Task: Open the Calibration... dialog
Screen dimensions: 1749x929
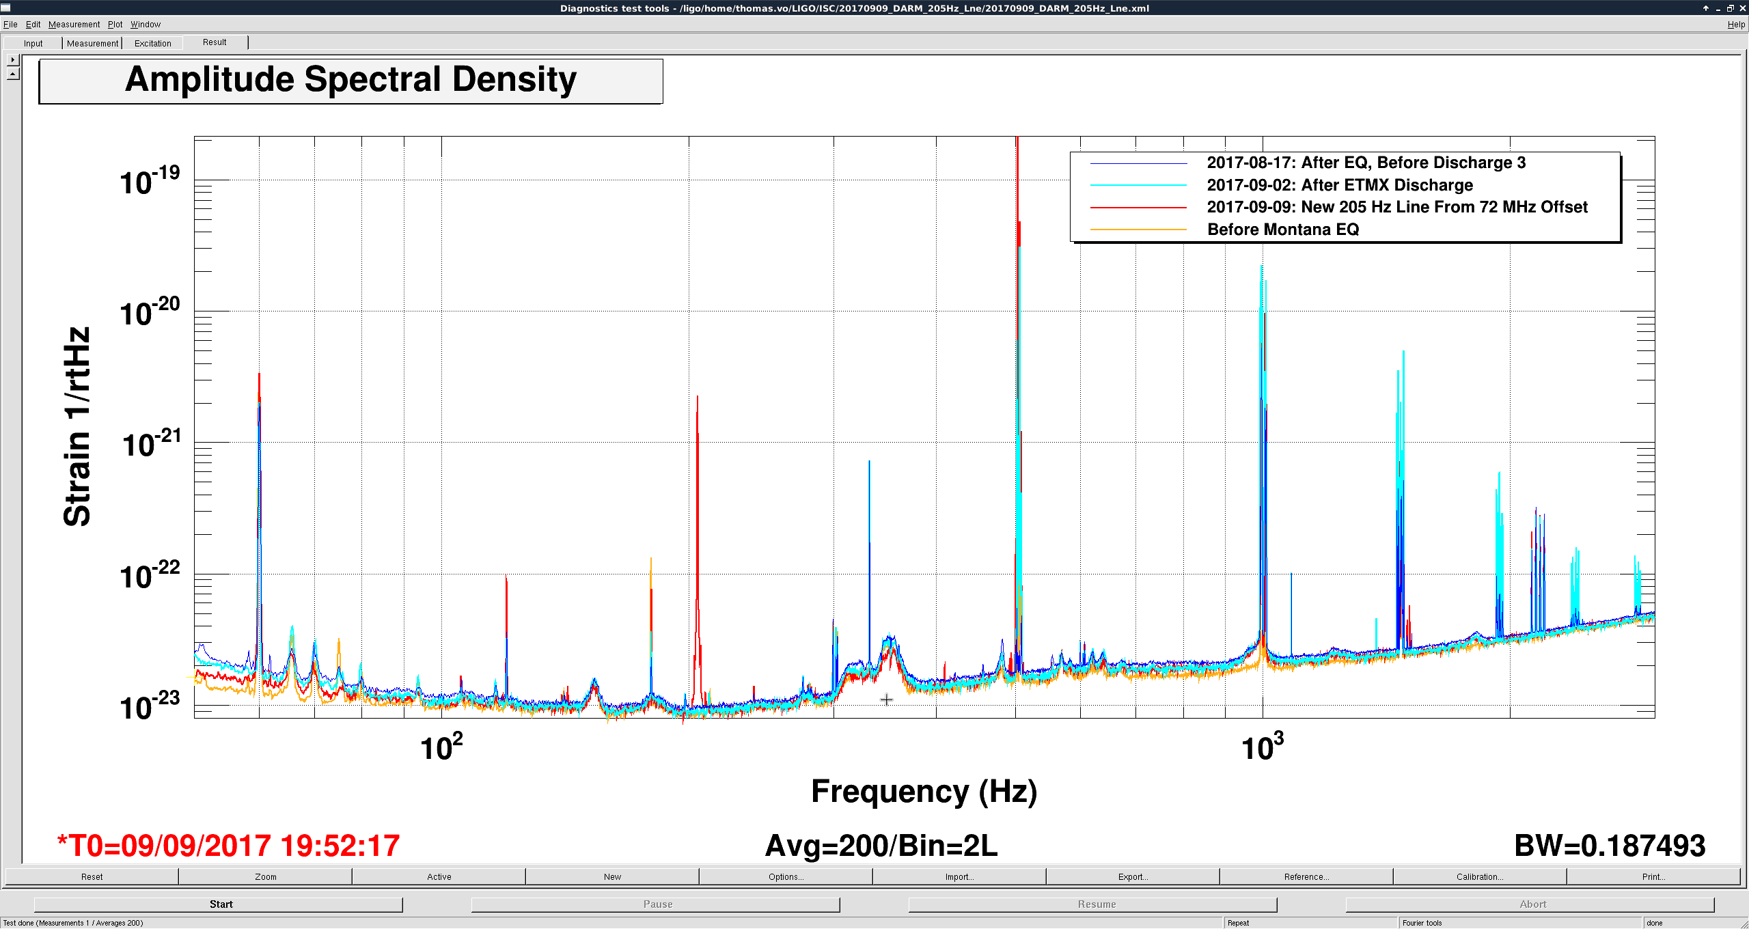Action: point(1479,876)
